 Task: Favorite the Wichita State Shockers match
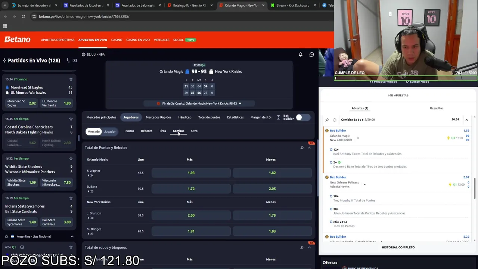(x=71, y=158)
